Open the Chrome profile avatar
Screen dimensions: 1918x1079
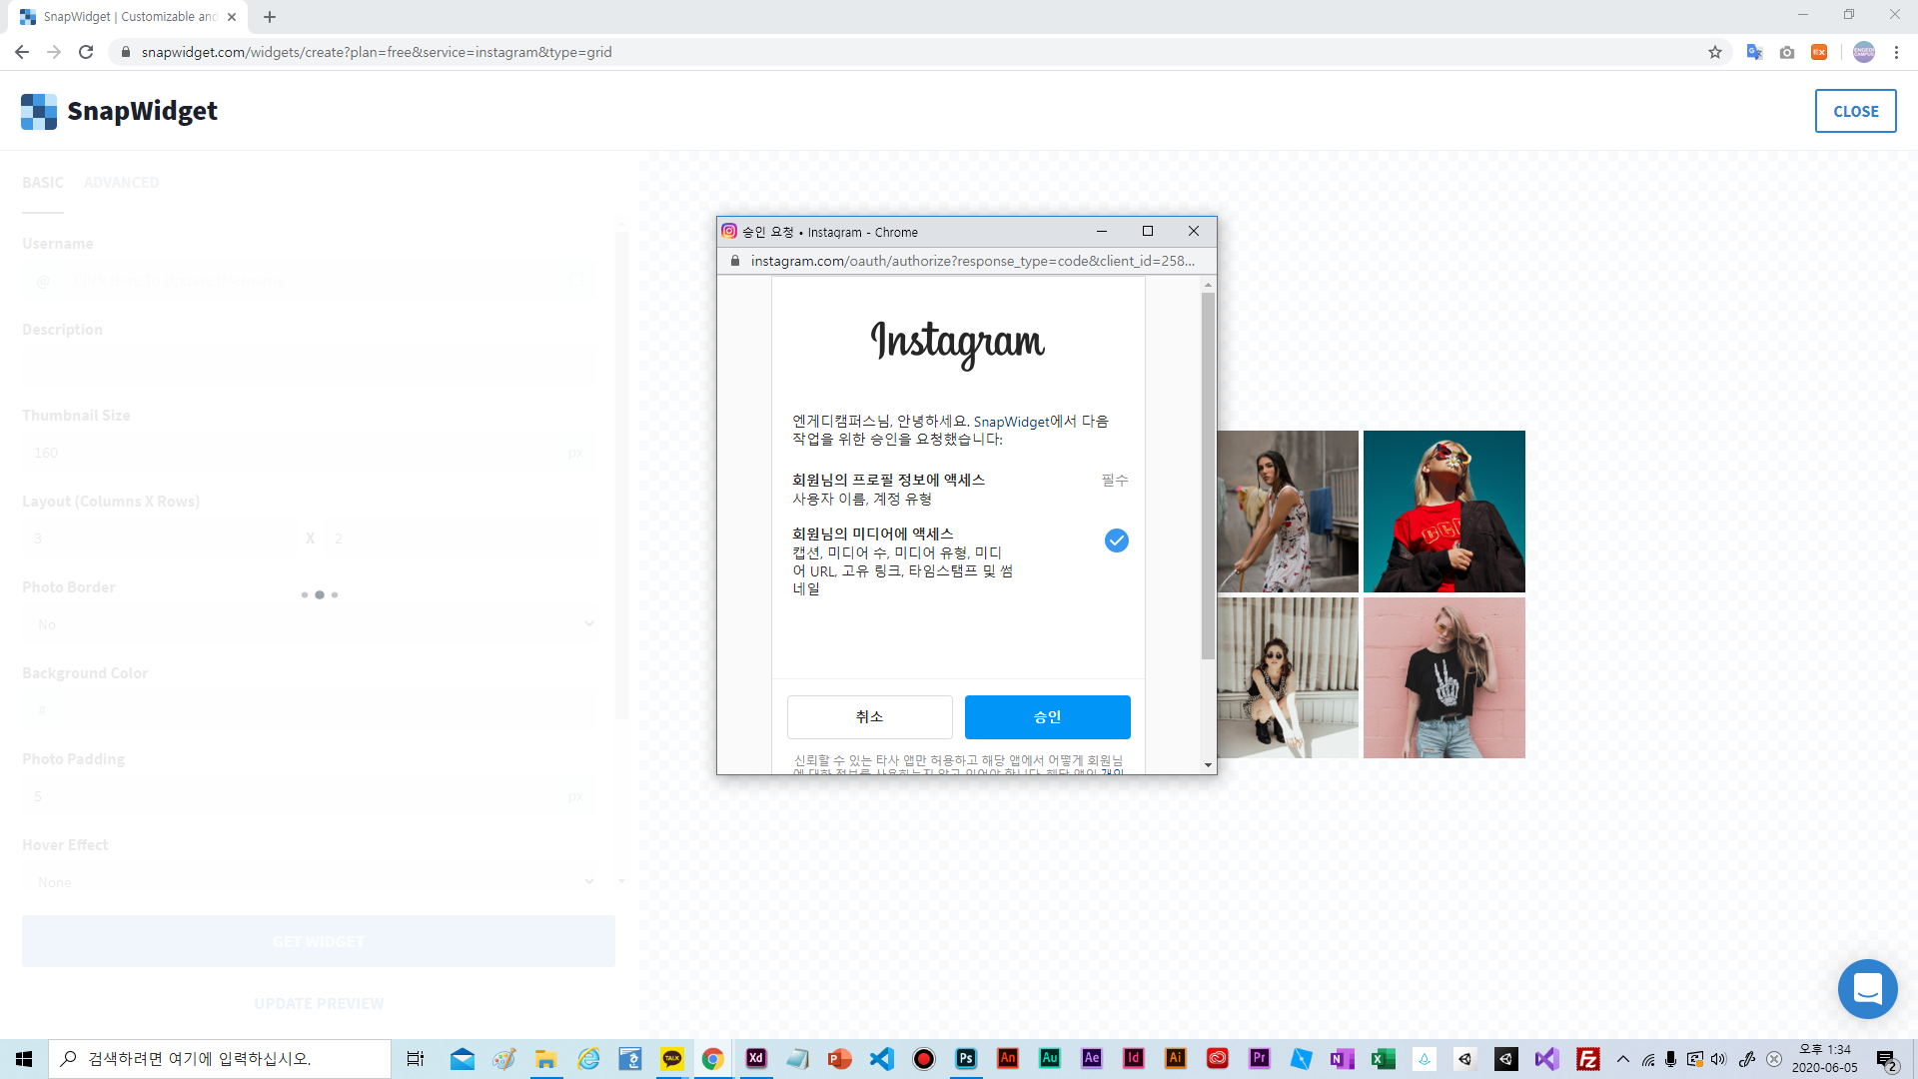[x=1863, y=52]
